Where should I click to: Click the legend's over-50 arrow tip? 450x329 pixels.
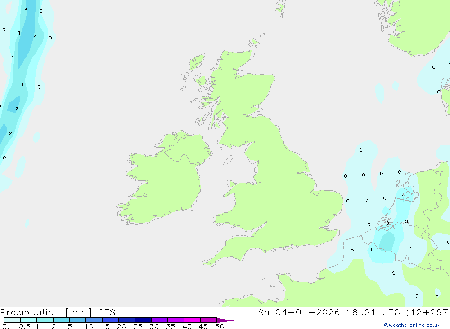[x=225, y=320]
